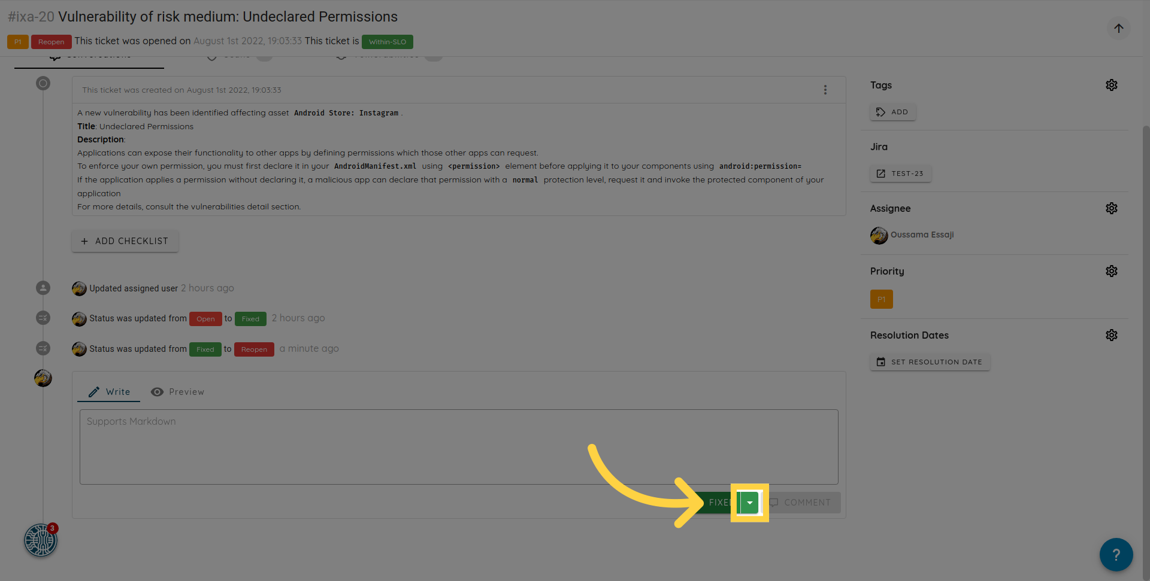Click the Oussama Essaji assignee avatar
This screenshot has width=1150, height=581.
pyautogui.click(x=879, y=235)
